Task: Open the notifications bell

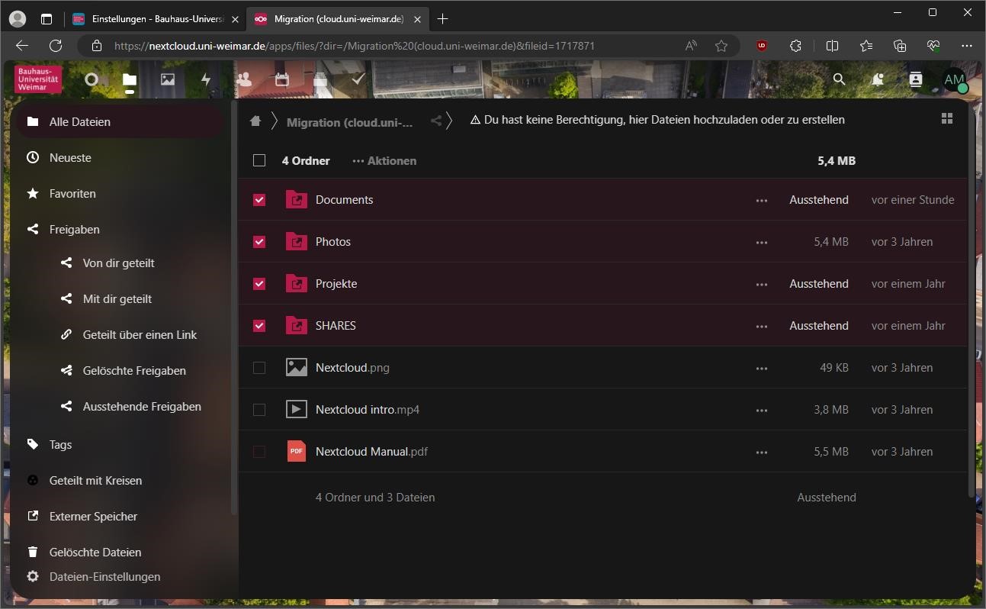Action: [x=878, y=79]
